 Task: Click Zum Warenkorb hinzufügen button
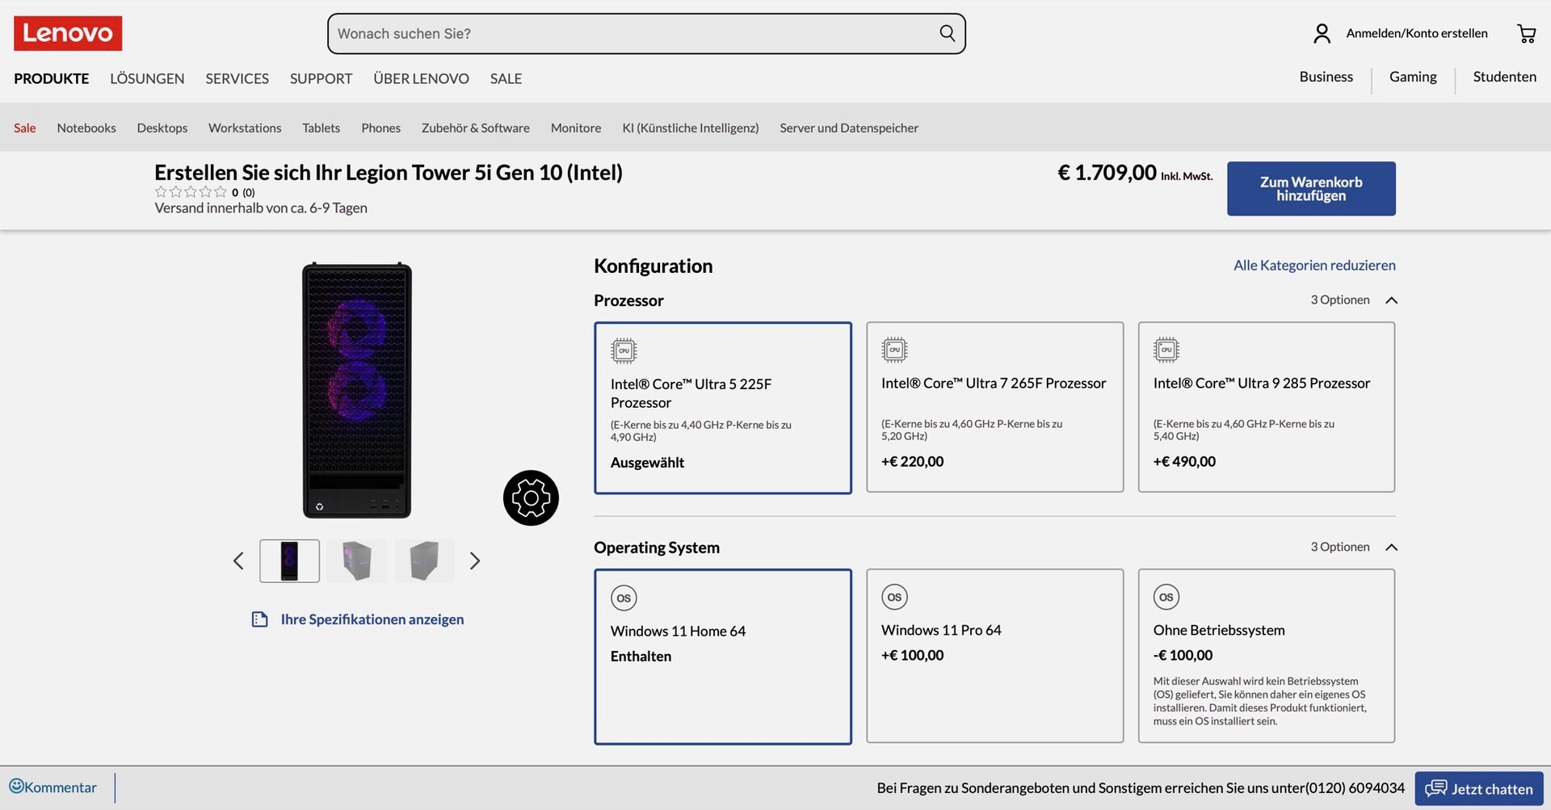(1310, 188)
